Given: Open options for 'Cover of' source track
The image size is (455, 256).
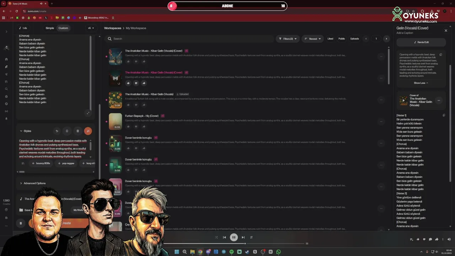Looking at the screenshot, I should (439, 101).
